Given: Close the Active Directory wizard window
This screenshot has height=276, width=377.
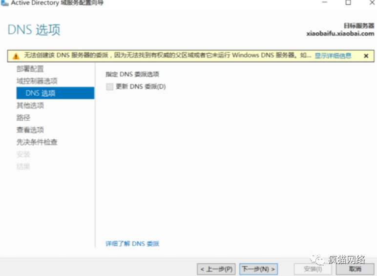Looking at the screenshot, I should pos(372,2).
